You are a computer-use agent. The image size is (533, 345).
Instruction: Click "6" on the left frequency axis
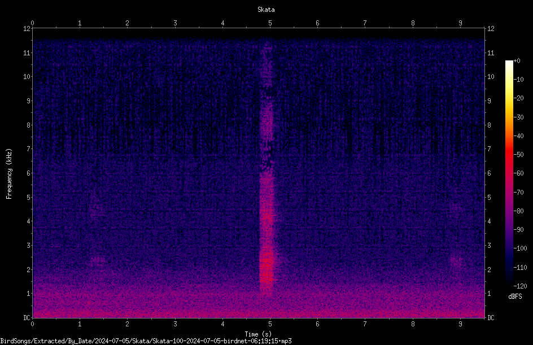pyautogui.click(x=29, y=173)
